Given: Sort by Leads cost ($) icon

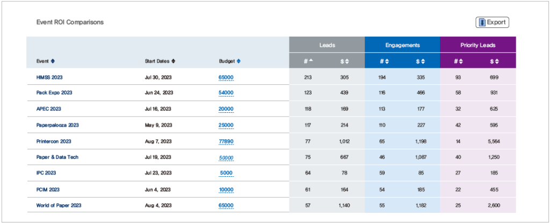Looking at the screenshot, I should [x=347, y=61].
